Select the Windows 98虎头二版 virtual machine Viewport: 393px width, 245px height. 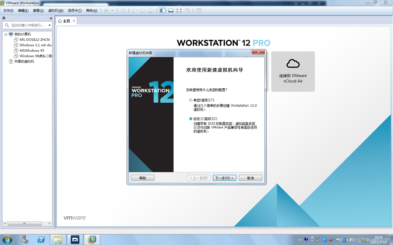36,56
